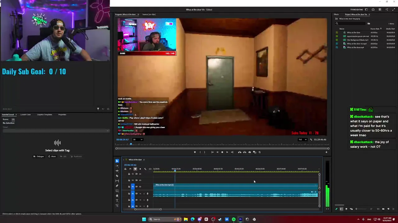This screenshot has width=398, height=223.
Task: Select the Razor tool
Action: click(x=117, y=176)
